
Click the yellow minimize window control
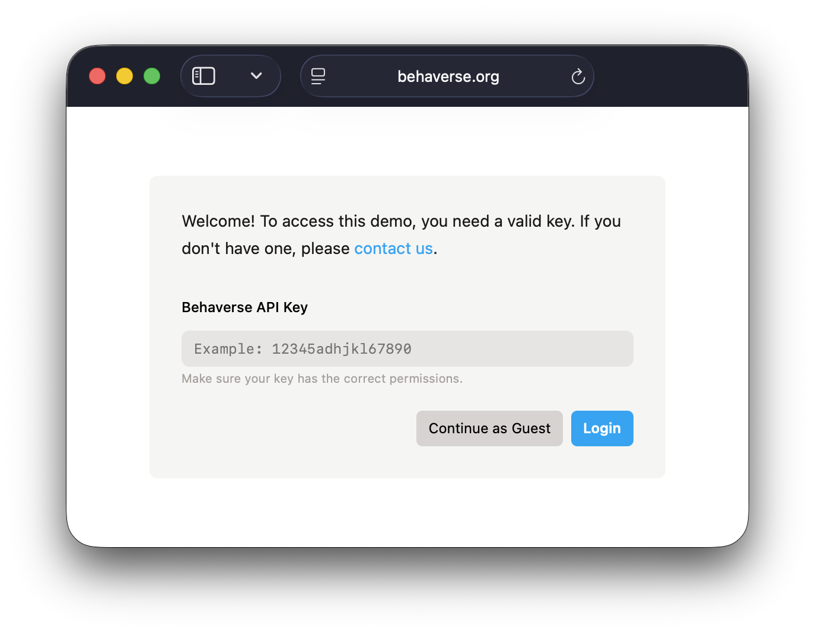[125, 76]
